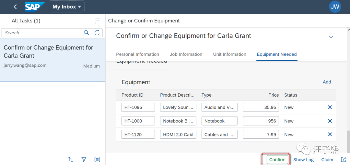Open the sort tasks icon
Viewport: 350px width, 165px height.
(x=71, y=159)
